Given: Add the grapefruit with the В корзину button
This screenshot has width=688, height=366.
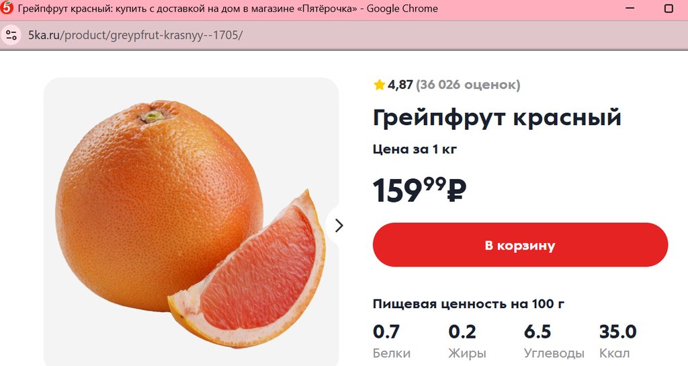Looking at the screenshot, I should 520,245.
